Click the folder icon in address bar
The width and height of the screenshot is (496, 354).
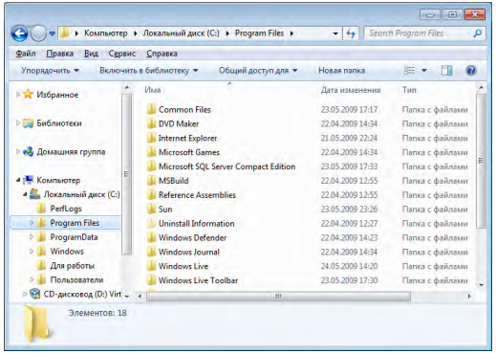point(65,33)
